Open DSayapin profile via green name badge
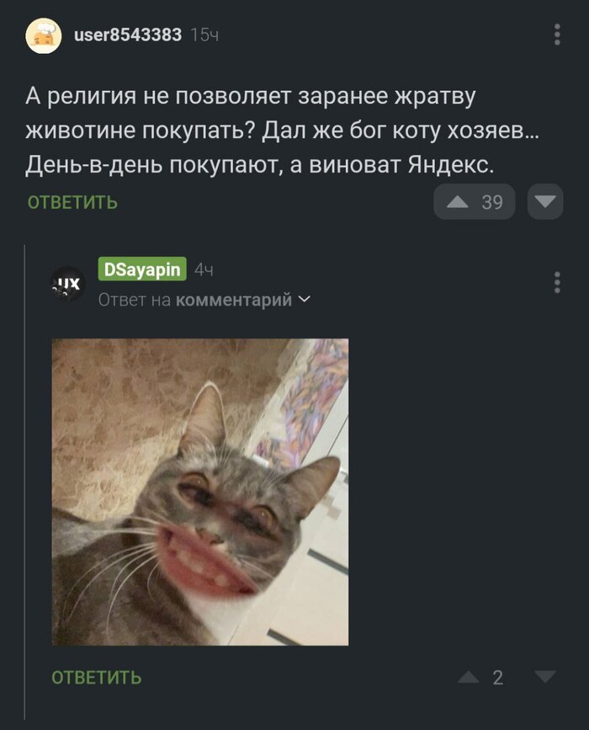589x730 pixels. [x=142, y=269]
